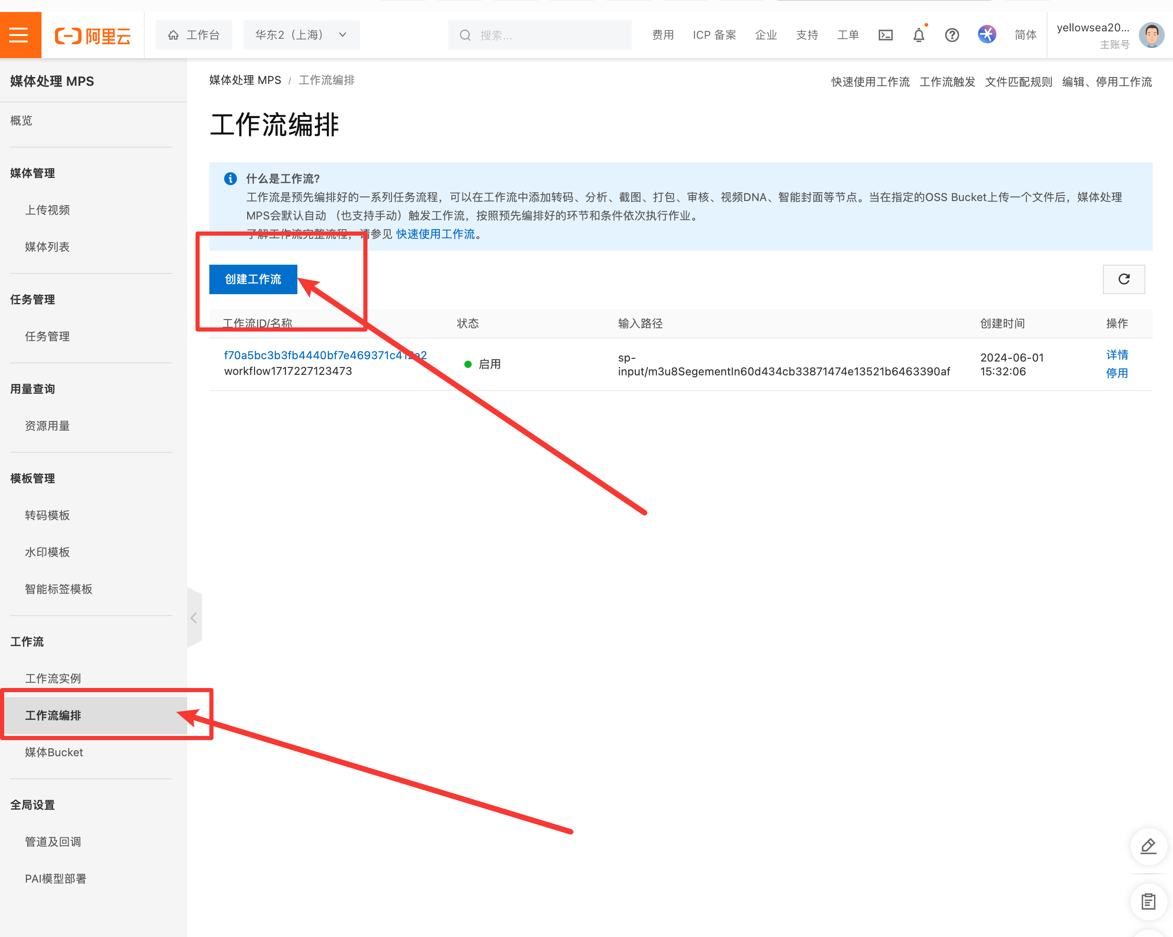Open the AI assistant star icon
Screen dimensions: 1173x937
pyautogui.click(x=986, y=35)
